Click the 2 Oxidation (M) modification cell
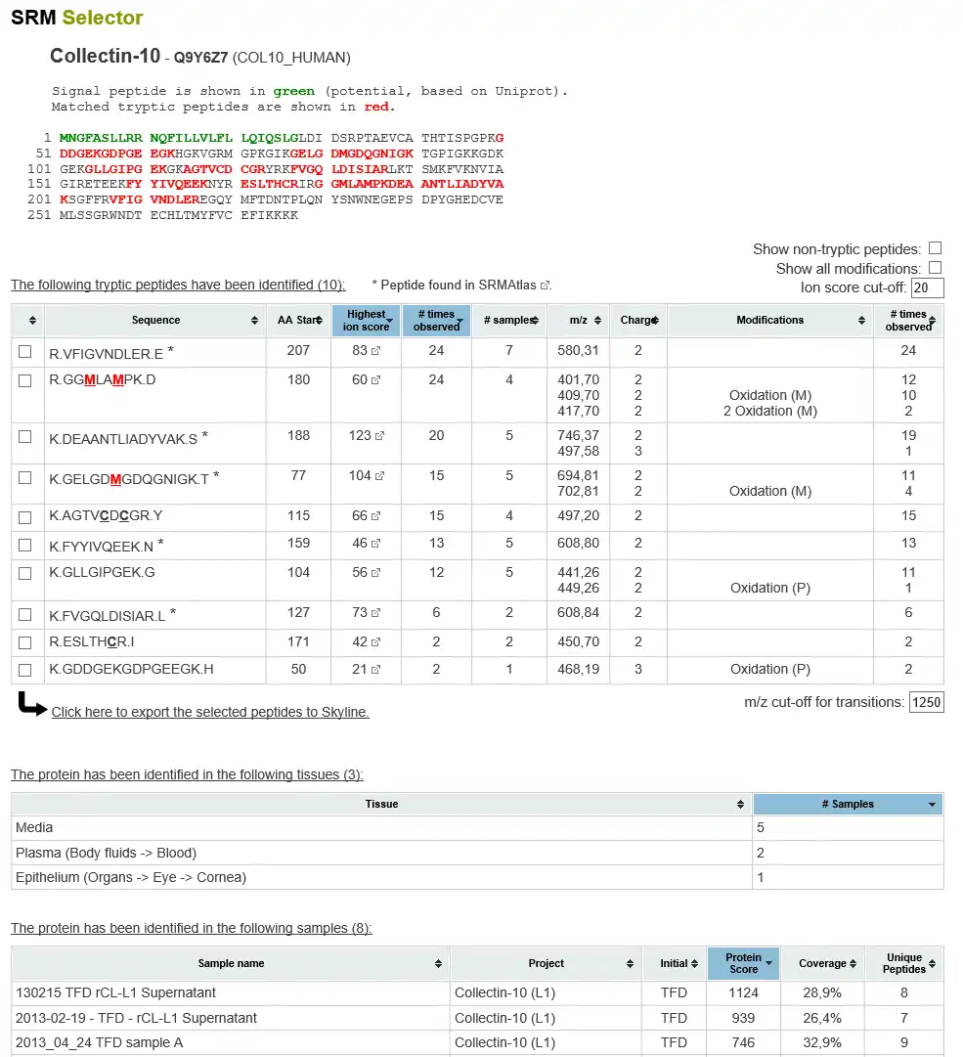This screenshot has width=963, height=1057. tap(770, 412)
